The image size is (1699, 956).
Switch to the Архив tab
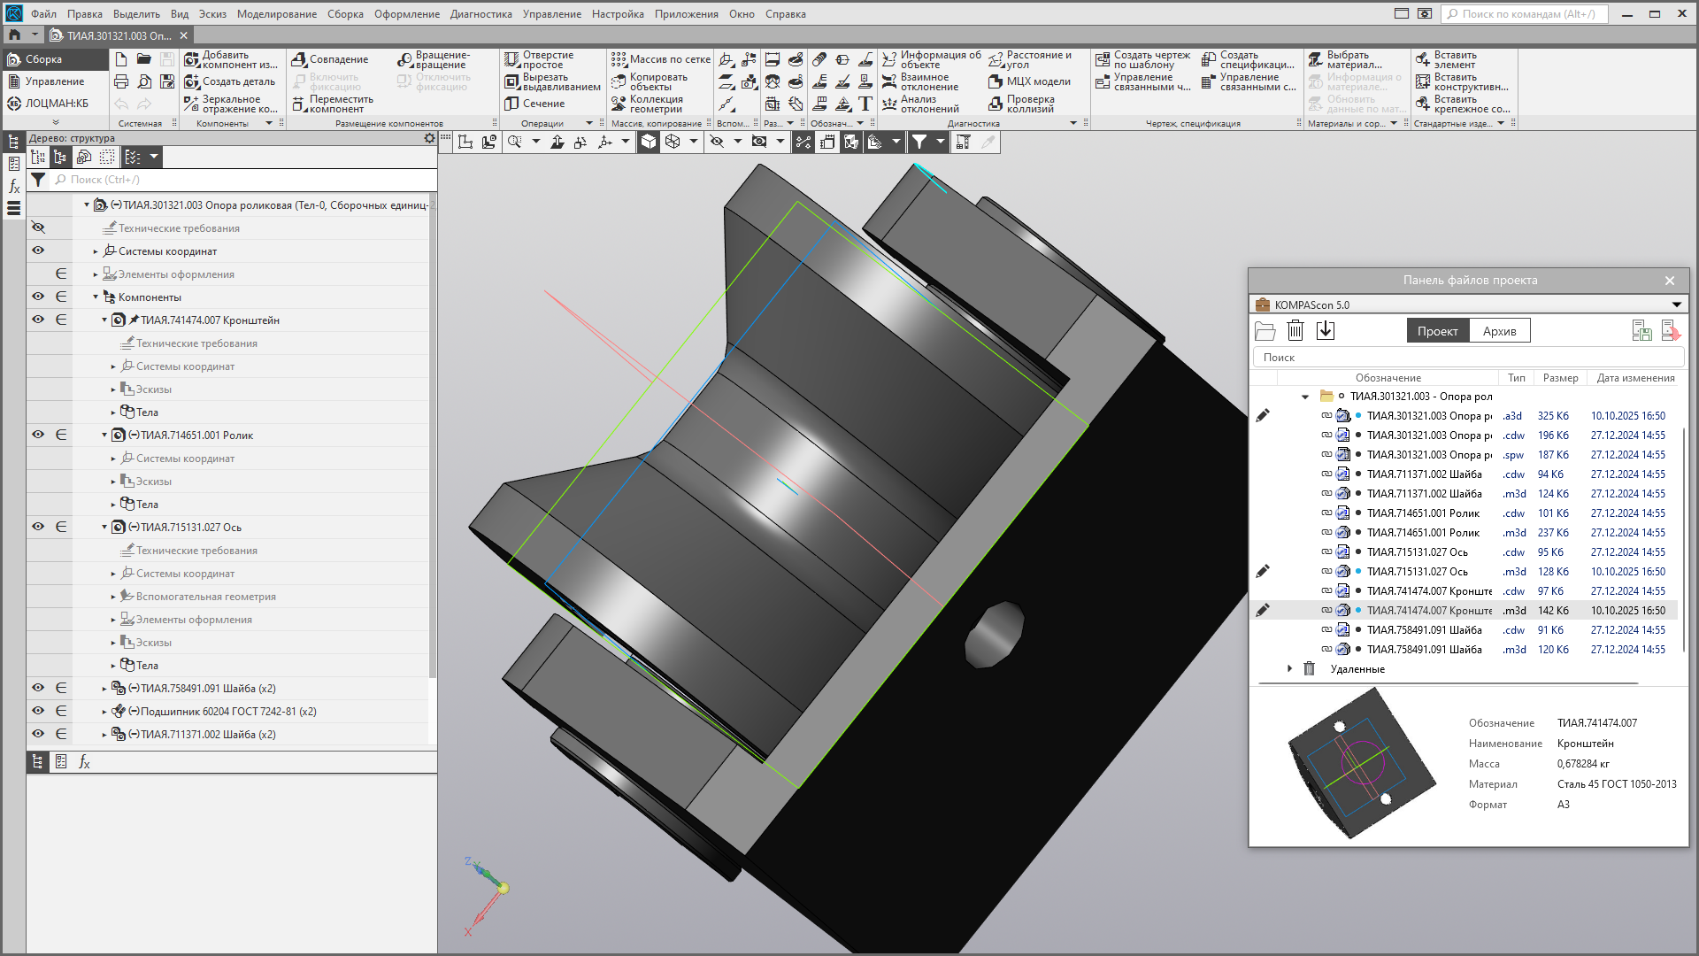pyautogui.click(x=1499, y=331)
